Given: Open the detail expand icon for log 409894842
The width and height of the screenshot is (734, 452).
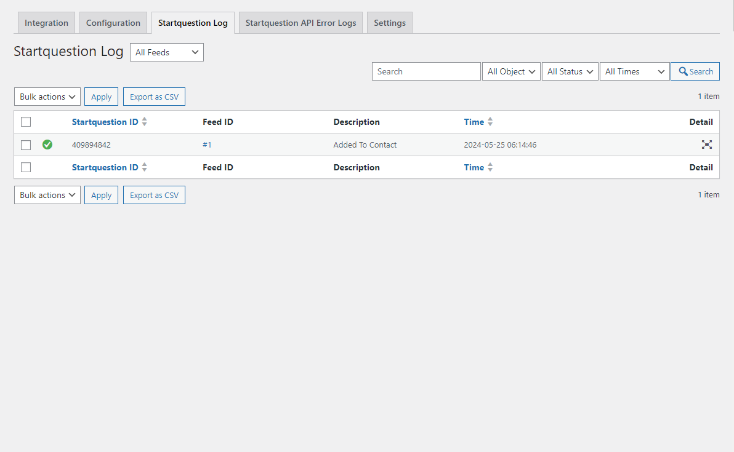Looking at the screenshot, I should pyautogui.click(x=706, y=145).
